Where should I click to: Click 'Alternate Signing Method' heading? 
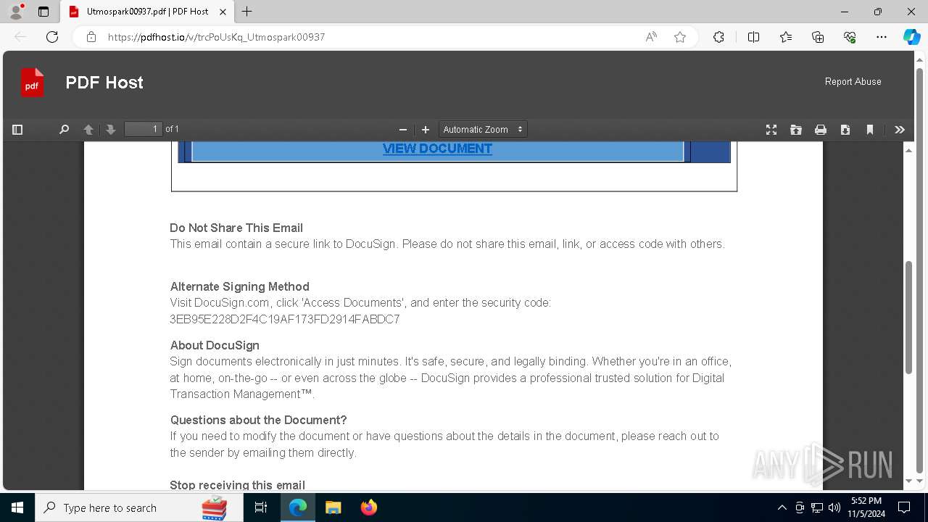point(239,286)
